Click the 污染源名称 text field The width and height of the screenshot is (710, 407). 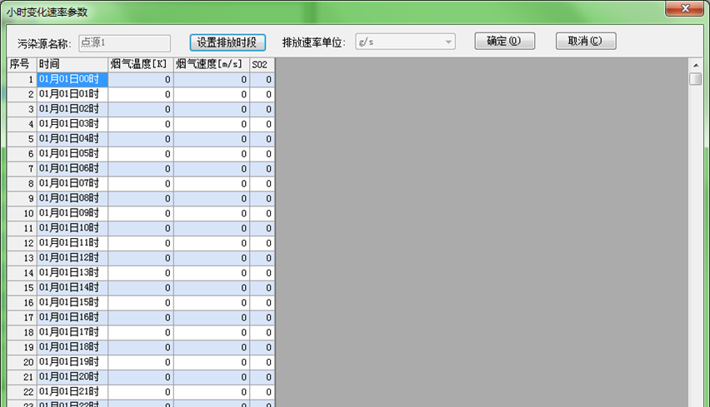tap(124, 42)
